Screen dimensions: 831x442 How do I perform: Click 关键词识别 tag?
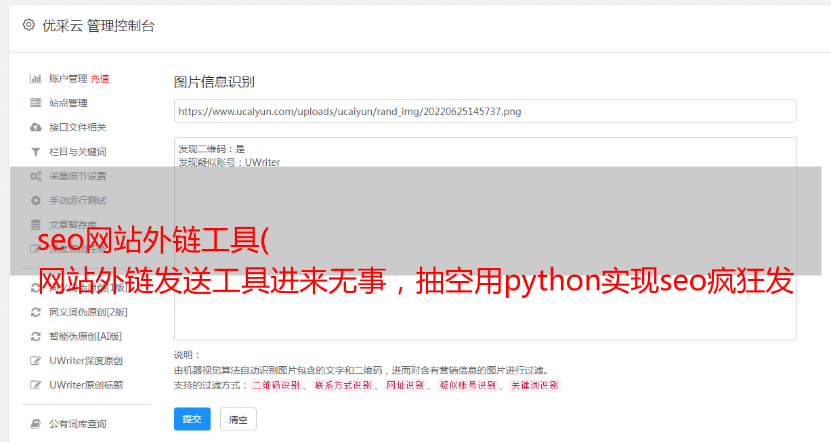(x=534, y=385)
